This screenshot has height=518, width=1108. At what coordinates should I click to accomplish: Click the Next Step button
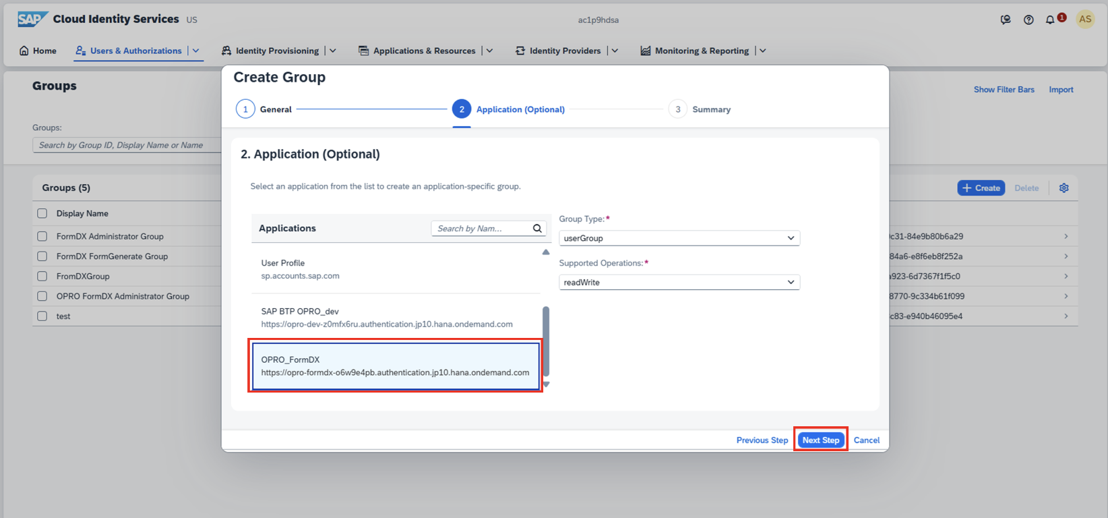point(820,440)
